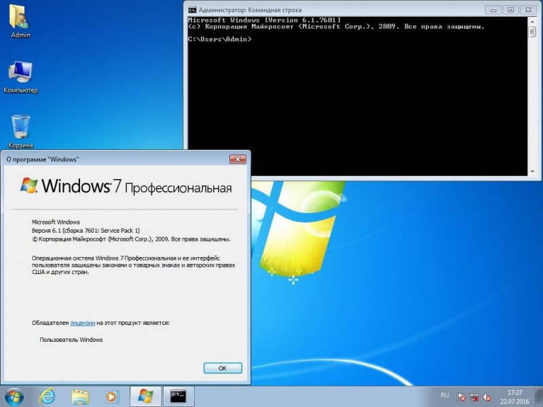Close the Командная строка window

pyautogui.click(x=528, y=10)
